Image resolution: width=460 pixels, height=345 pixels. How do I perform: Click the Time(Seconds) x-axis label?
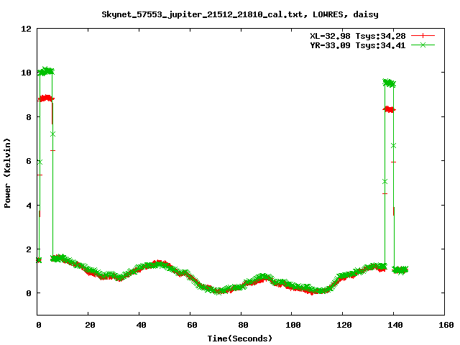pyautogui.click(x=241, y=337)
